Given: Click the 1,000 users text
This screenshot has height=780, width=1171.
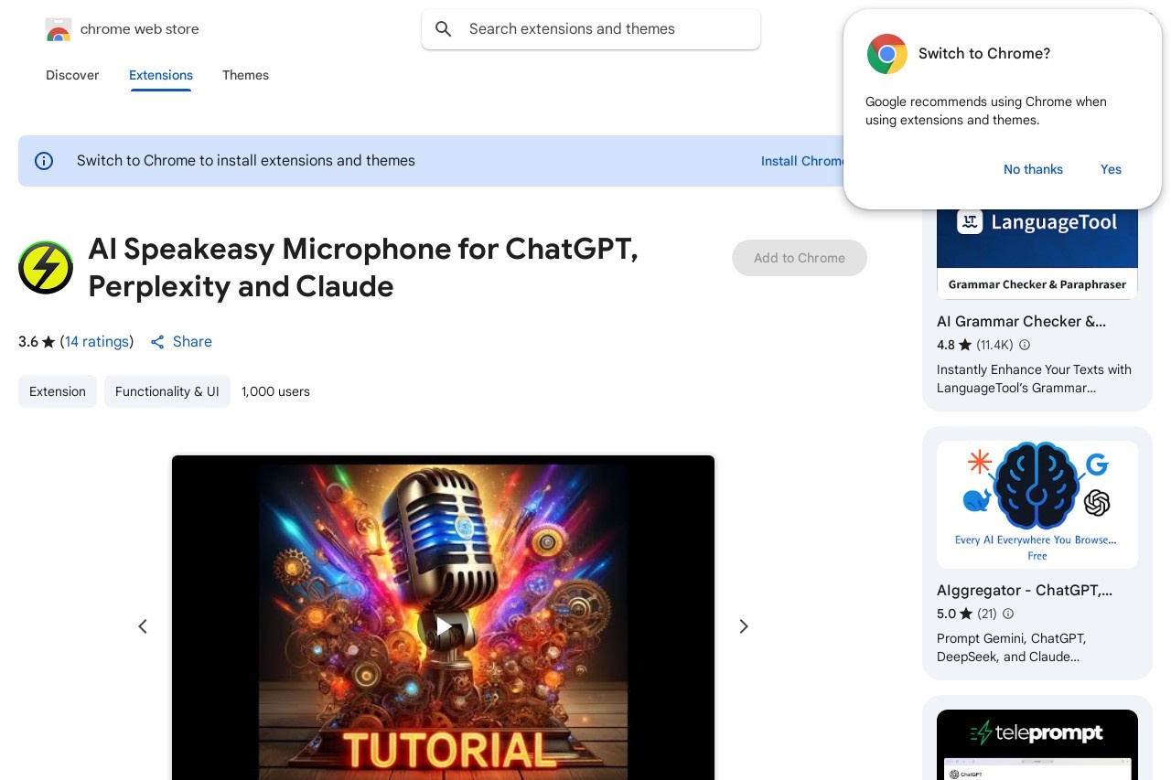Looking at the screenshot, I should (275, 391).
